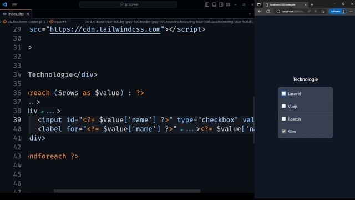Open editor More Actions ellipsis menu
355x200 pixels.
tap(250, 14)
